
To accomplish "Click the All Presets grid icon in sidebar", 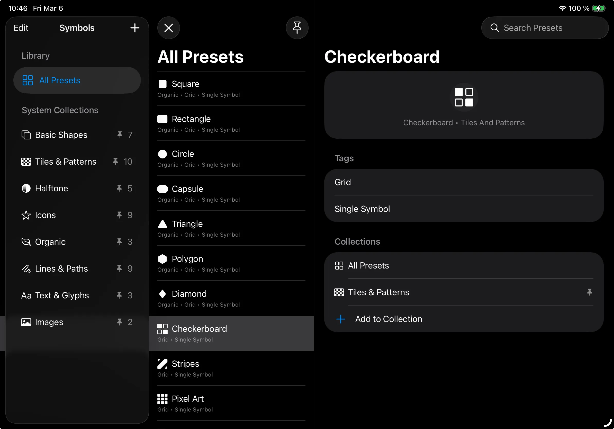I will (28, 80).
